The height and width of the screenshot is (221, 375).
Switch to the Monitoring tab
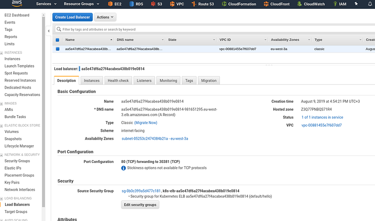tap(168, 81)
